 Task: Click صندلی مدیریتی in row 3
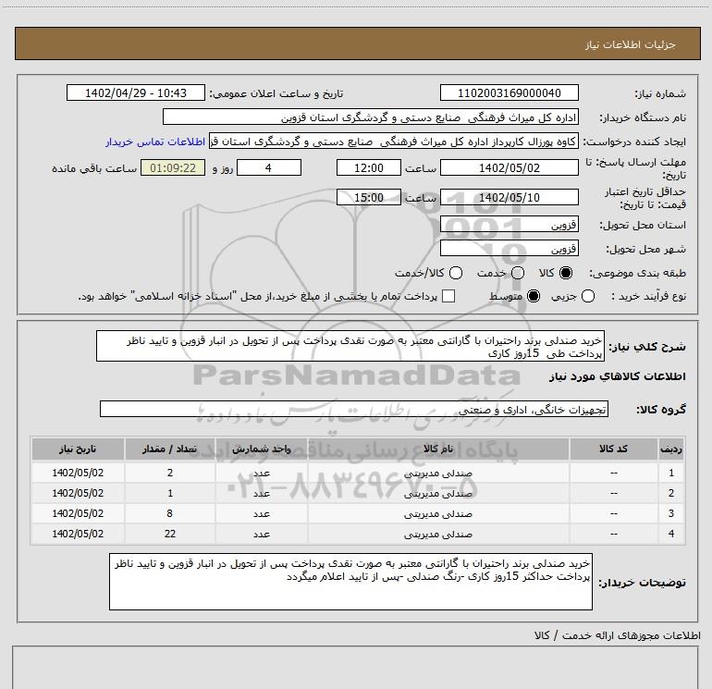(x=438, y=513)
